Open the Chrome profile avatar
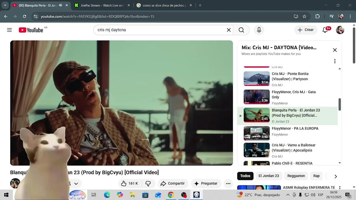The width and height of the screenshot is (356, 200). pos(341,16)
